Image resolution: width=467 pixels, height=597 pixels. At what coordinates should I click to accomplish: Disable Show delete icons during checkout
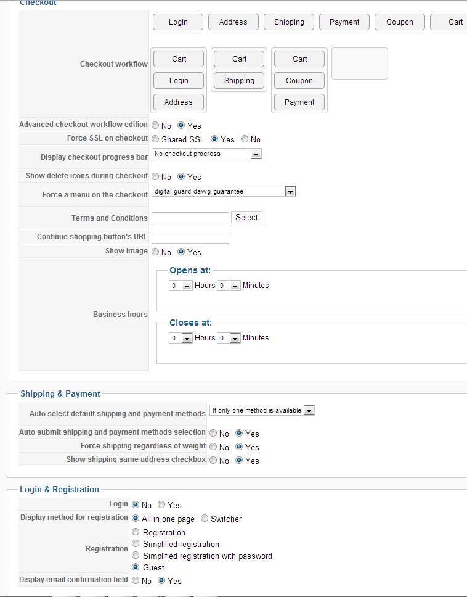click(156, 177)
